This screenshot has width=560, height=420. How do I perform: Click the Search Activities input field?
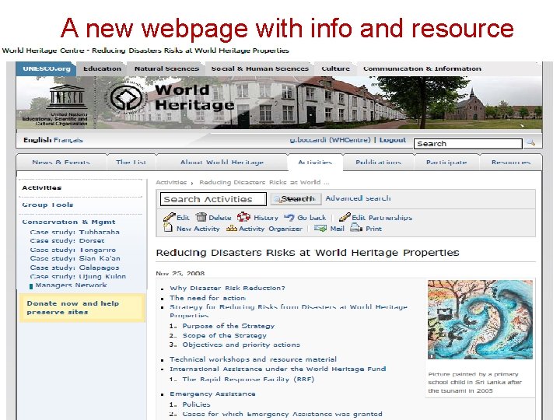pos(213,199)
